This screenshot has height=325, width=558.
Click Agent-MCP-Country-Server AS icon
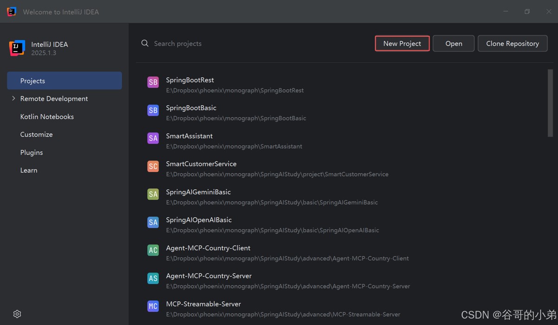pyautogui.click(x=153, y=278)
